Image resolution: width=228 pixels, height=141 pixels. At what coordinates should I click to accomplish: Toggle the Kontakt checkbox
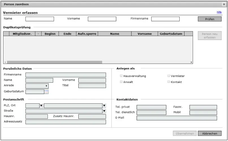(169, 82)
